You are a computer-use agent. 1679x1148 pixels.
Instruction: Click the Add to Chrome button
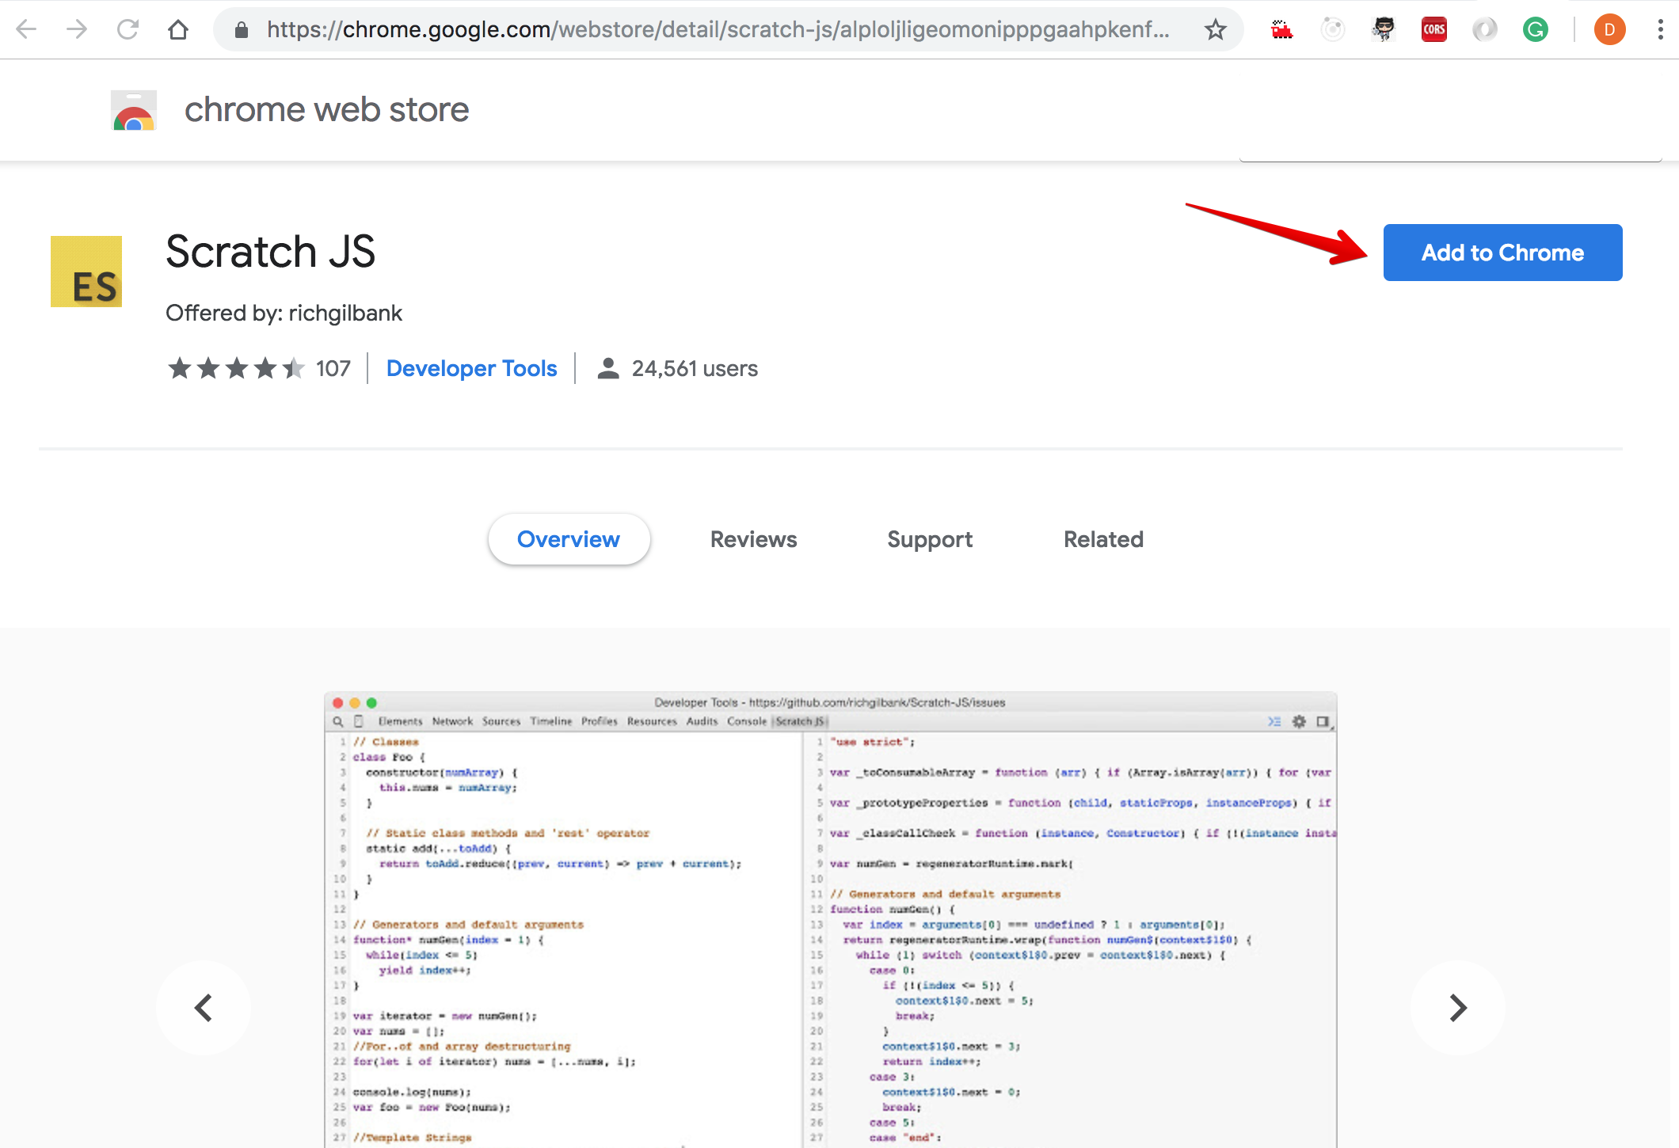[1502, 253]
